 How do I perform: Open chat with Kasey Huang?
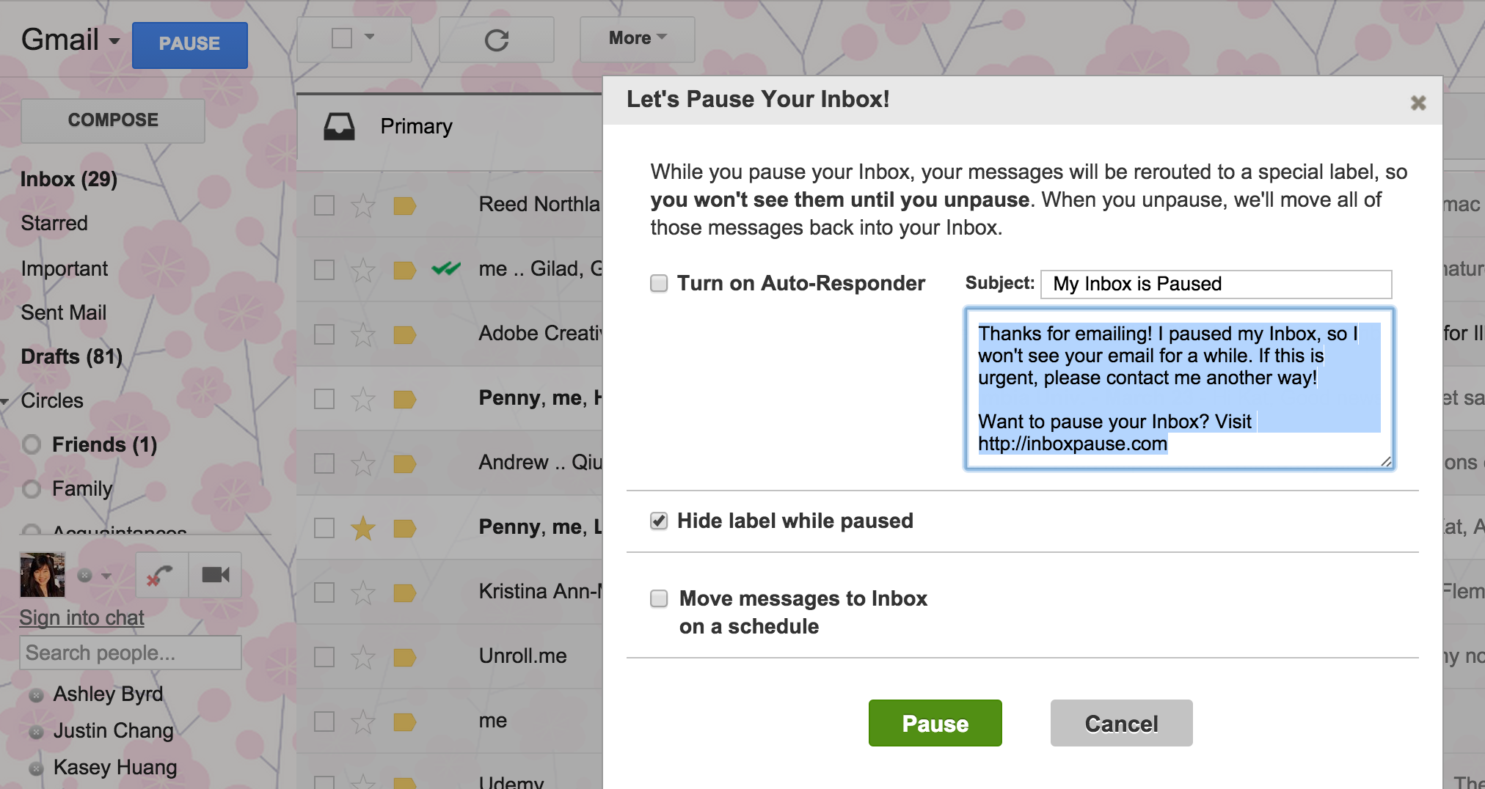coord(115,768)
